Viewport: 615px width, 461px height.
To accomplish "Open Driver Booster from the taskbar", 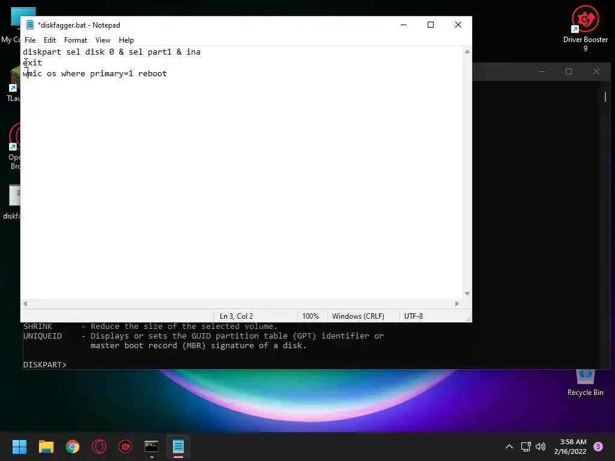I will [x=126, y=447].
